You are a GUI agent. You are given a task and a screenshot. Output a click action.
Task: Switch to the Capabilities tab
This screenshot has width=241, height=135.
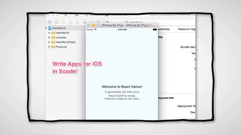pyautogui.click(x=164, y=29)
